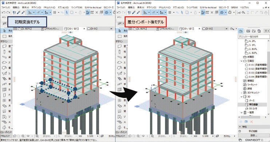270x142 pixels.
Task: Click the zoom-in magnifier, right window bottom bar
Action: [138, 136]
